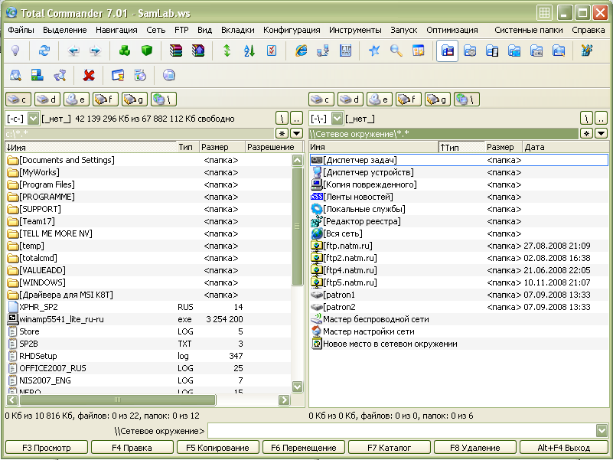Click the command line input field
Viewport: 613px width, 460px height.
[403, 431]
